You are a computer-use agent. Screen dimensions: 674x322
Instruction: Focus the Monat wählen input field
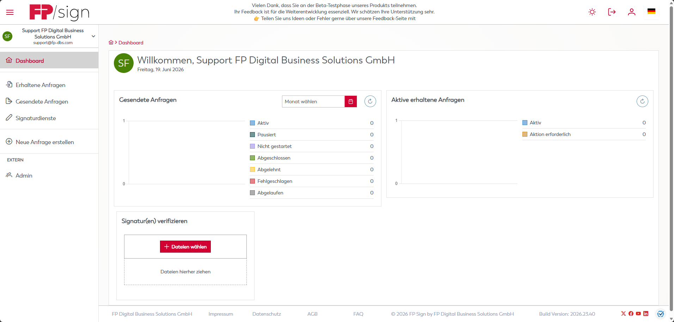(313, 101)
